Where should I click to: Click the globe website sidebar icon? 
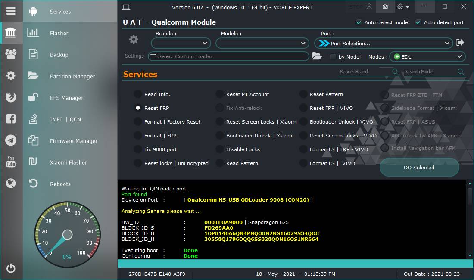click(11, 183)
